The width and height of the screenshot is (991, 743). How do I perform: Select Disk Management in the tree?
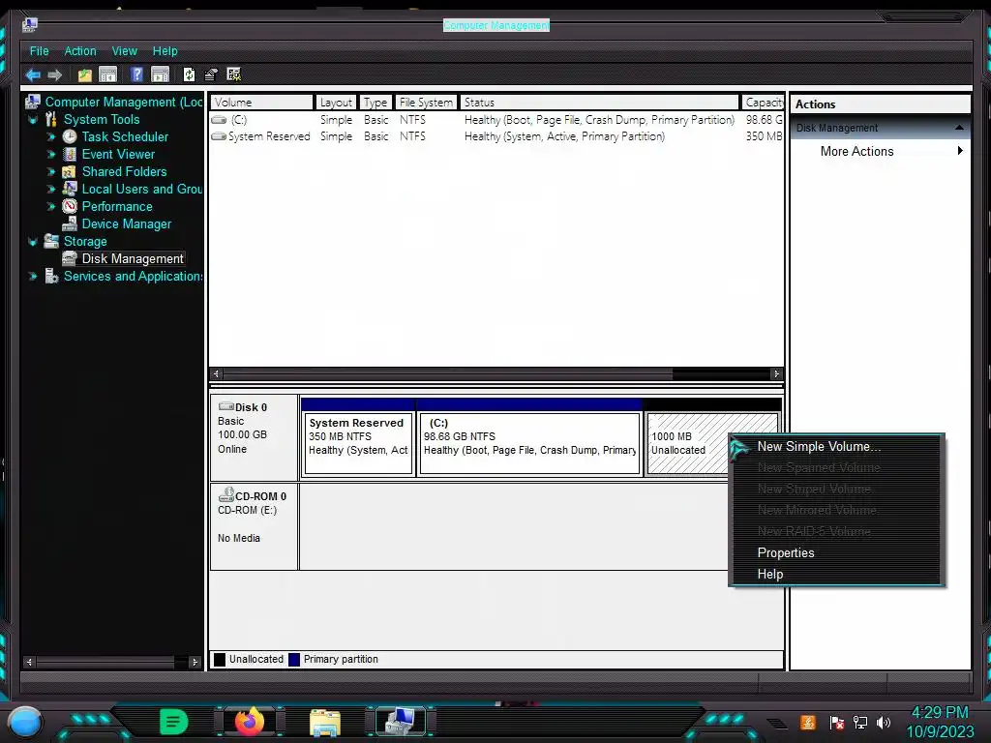(x=133, y=259)
